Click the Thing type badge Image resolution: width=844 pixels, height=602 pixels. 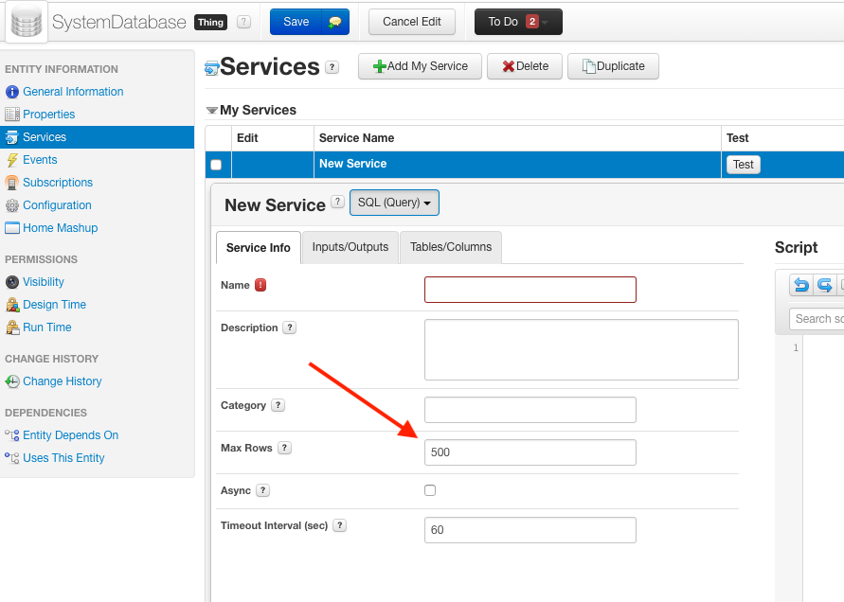[x=210, y=23]
